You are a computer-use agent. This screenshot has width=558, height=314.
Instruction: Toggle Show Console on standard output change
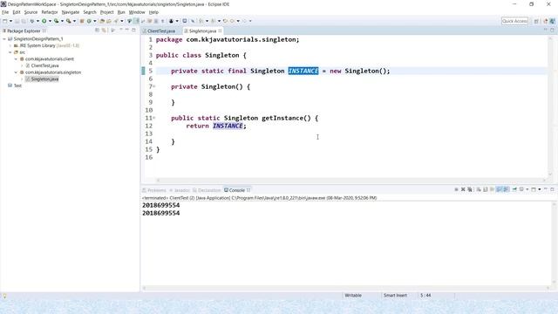point(500,189)
